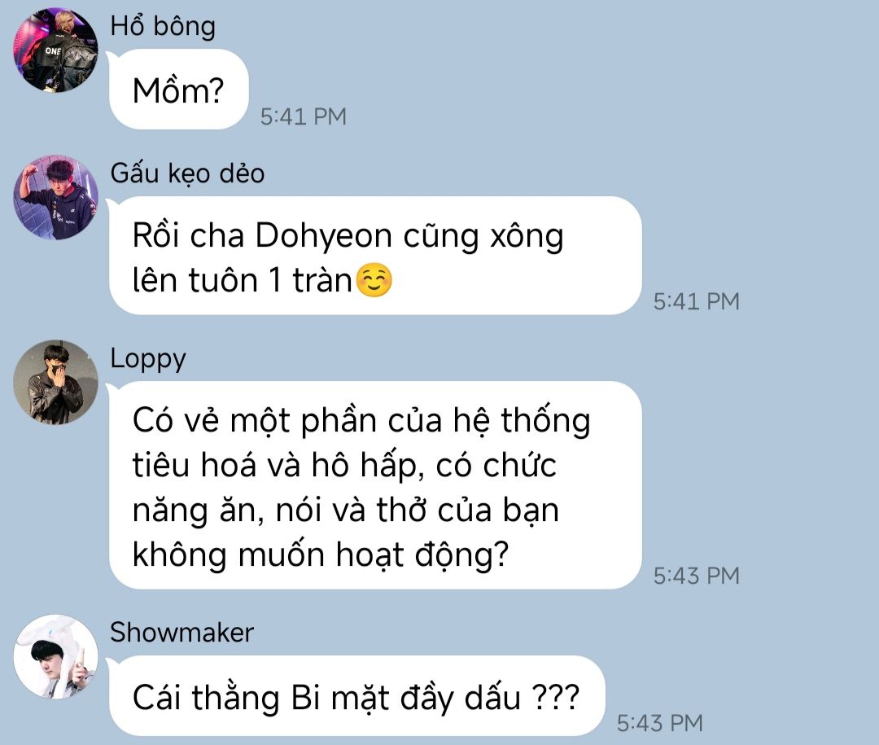Screen dimensions: 879x745
Task: Click the smiling emoji in Dohyeon message
Action: tap(374, 279)
